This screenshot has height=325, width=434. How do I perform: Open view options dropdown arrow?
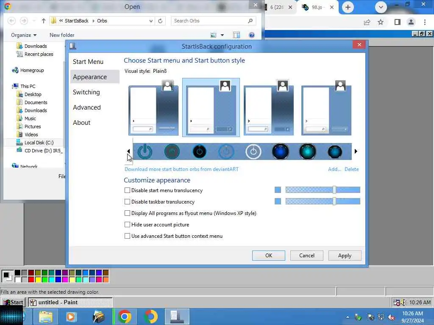click(x=222, y=35)
